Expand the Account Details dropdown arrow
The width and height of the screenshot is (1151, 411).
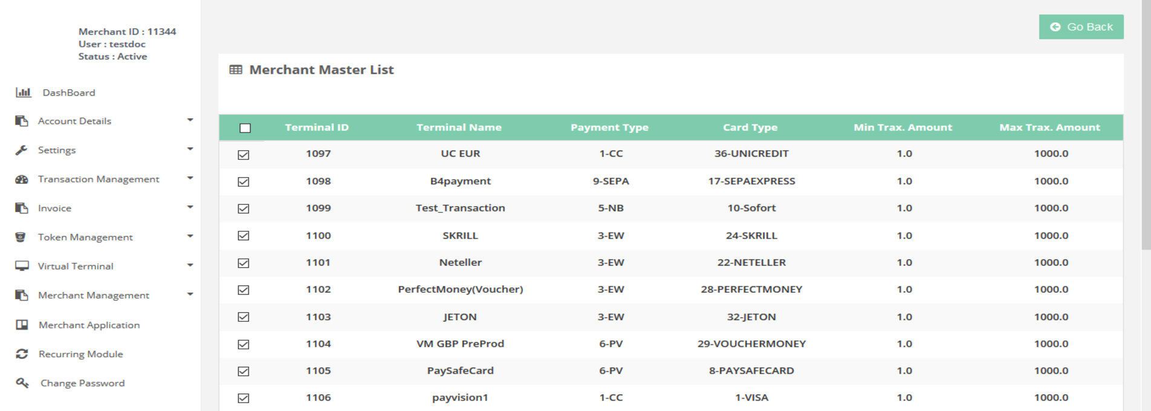(190, 120)
